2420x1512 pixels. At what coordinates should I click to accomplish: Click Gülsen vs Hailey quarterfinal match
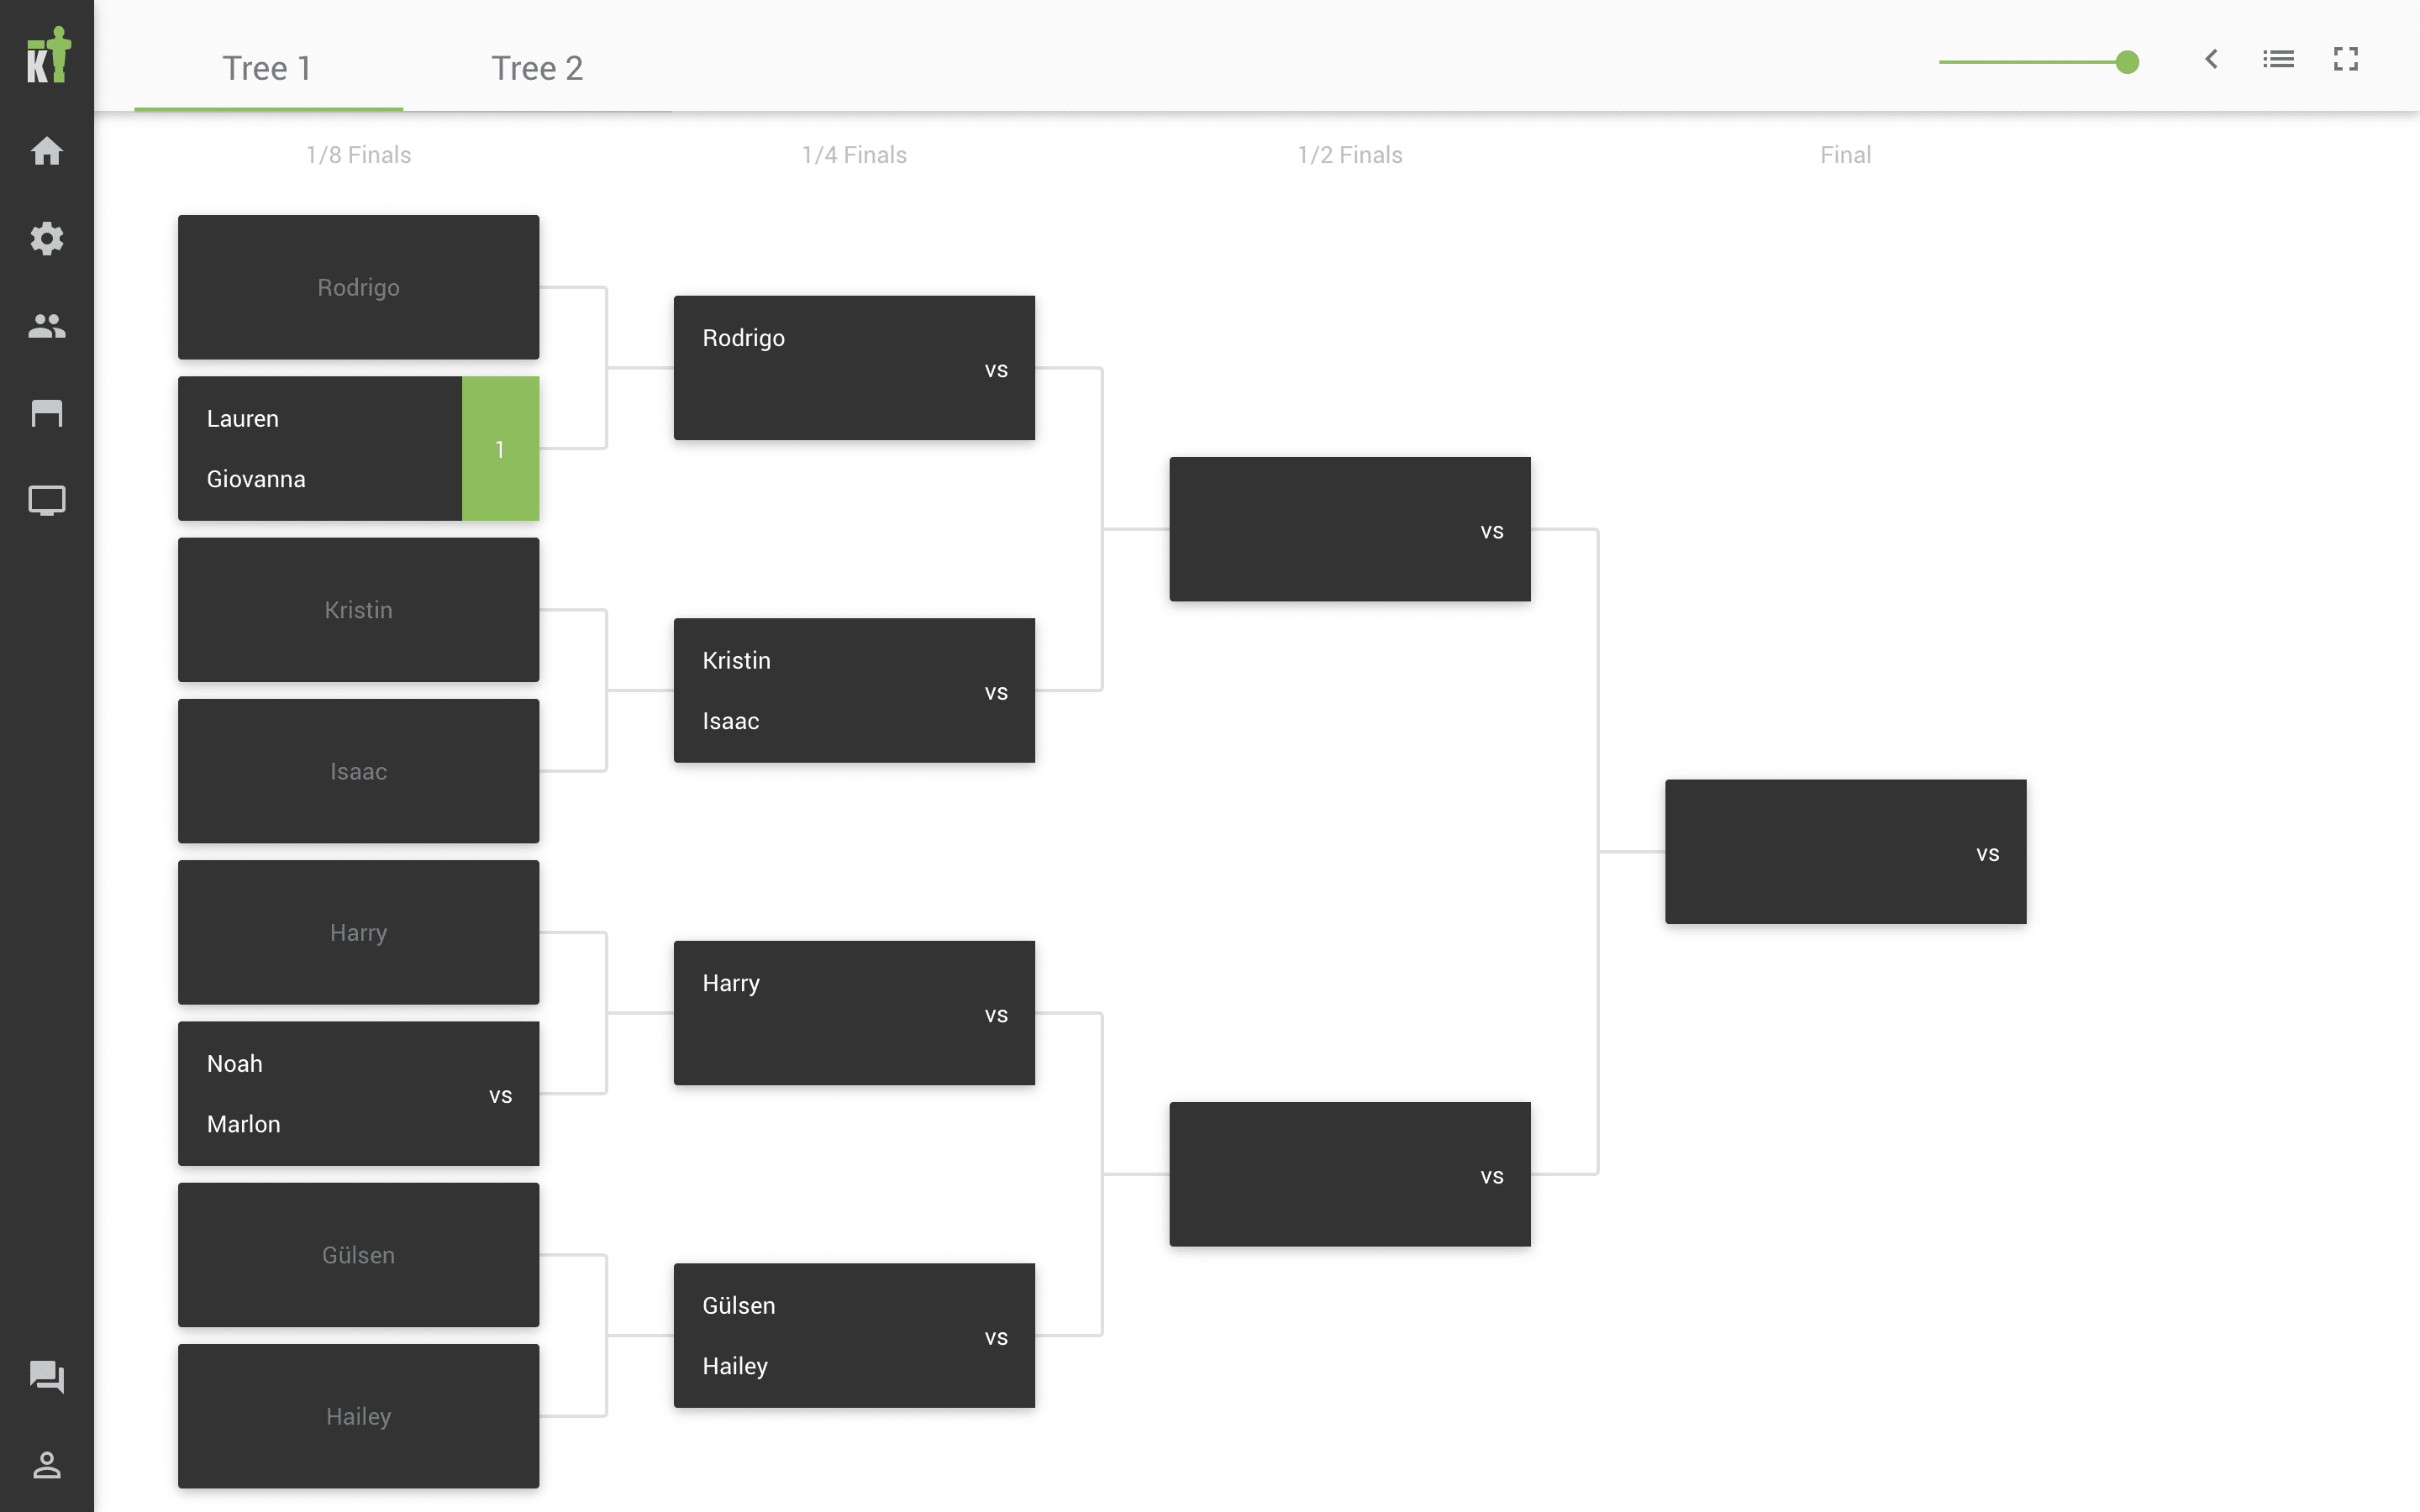[854, 1334]
